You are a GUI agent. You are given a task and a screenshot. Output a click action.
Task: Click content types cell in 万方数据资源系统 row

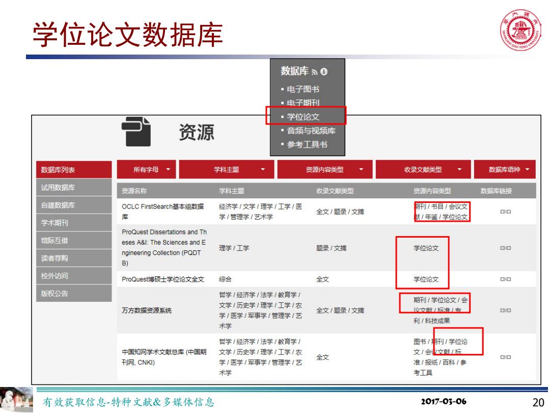point(441,311)
